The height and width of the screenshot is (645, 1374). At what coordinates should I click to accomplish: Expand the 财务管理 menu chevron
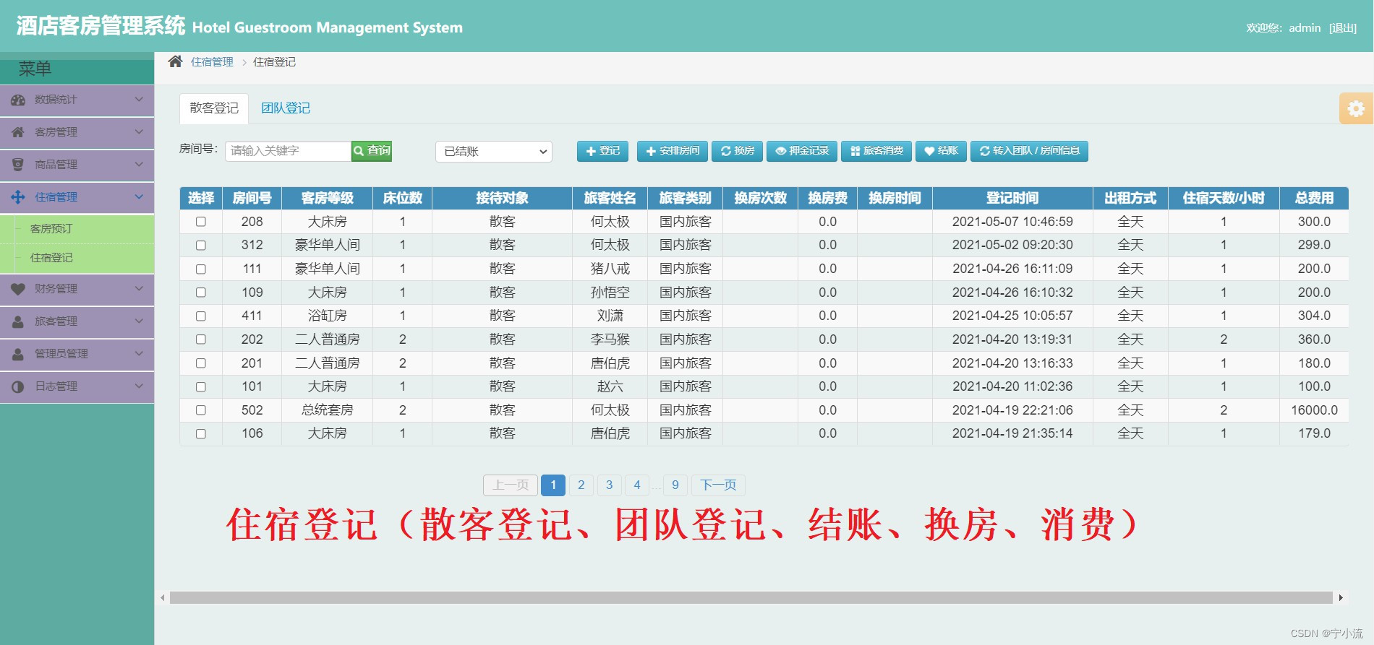click(139, 289)
